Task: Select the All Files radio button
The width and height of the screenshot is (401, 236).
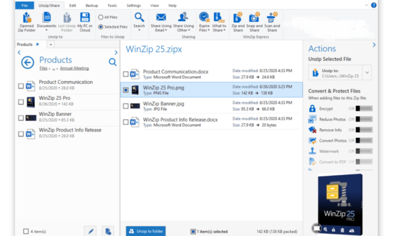Action: click(x=101, y=17)
